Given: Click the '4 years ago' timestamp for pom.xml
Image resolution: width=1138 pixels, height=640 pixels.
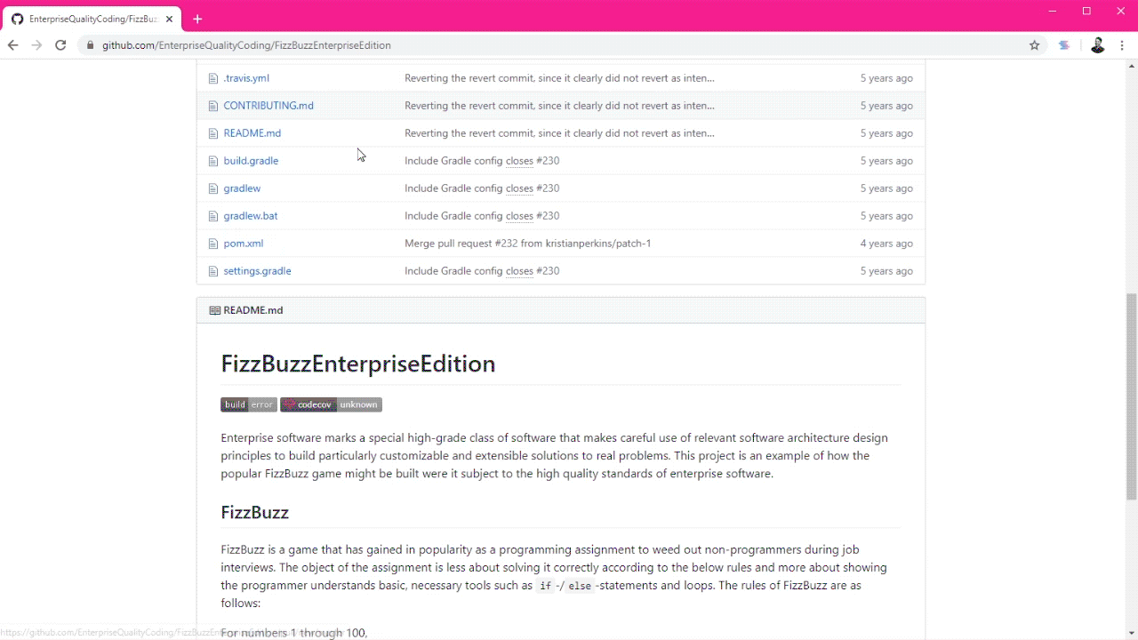Looking at the screenshot, I should pyautogui.click(x=886, y=244).
